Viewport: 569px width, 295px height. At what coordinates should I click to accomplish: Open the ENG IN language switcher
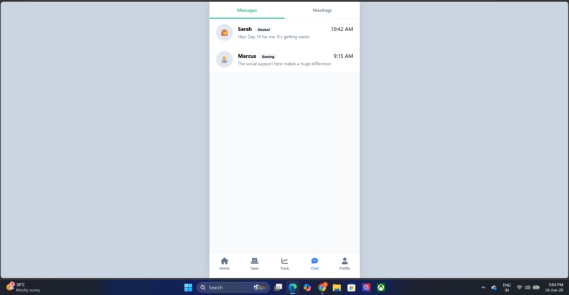[507, 287]
